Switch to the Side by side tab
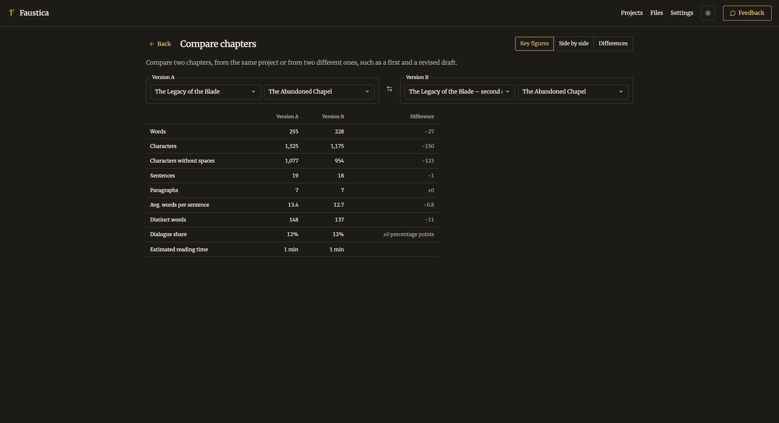Viewport: 779px width, 423px height. point(574,43)
